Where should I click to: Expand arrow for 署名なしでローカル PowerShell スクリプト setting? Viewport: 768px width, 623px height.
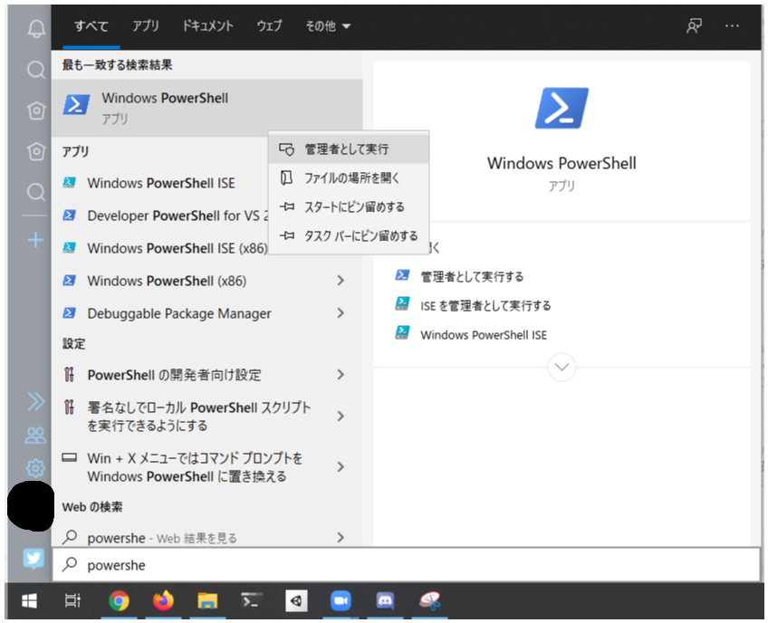[x=341, y=417]
